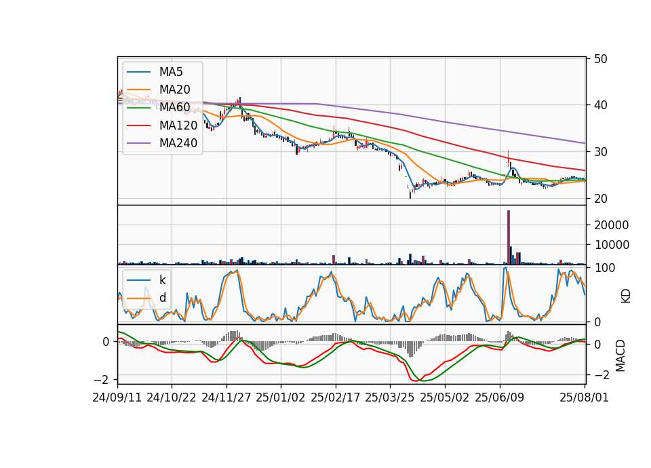Click the orange MA20 legend line sample
This screenshot has width=651, height=468.
tap(138, 90)
